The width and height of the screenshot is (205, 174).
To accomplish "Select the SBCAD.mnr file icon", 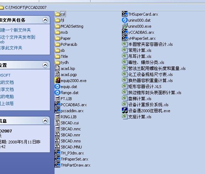I will [x=57, y=135].
